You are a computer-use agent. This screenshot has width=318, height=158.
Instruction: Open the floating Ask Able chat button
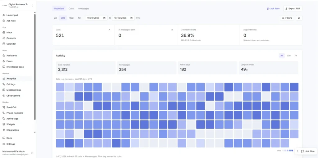[308, 151]
